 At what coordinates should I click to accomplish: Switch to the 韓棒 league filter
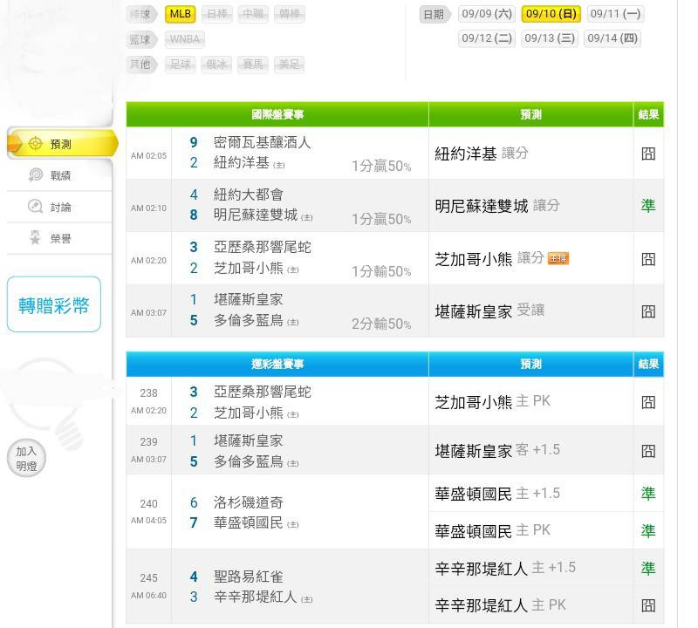[x=290, y=14]
